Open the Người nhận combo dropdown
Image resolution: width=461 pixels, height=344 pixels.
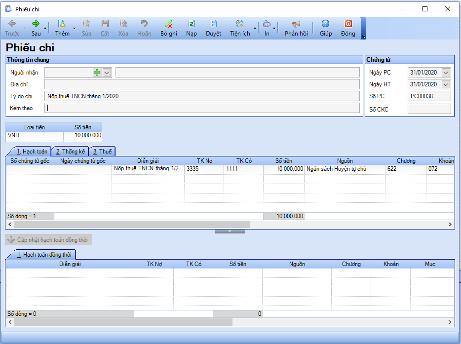coord(107,73)
